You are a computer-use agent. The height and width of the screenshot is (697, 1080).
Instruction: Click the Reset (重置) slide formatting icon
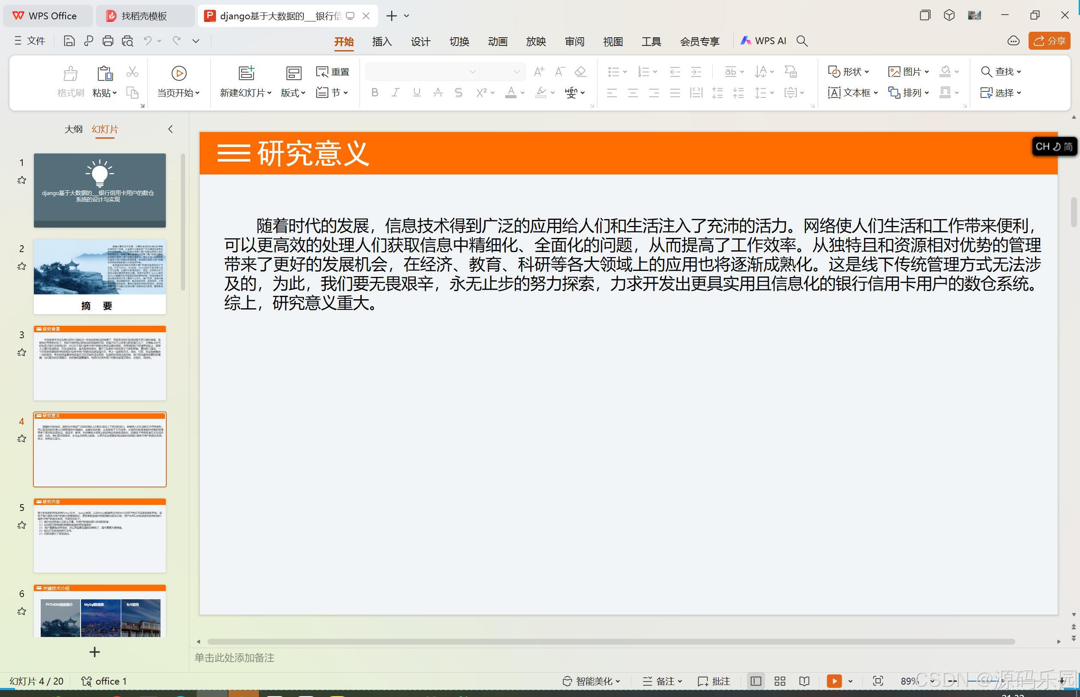tap(333, 72)
